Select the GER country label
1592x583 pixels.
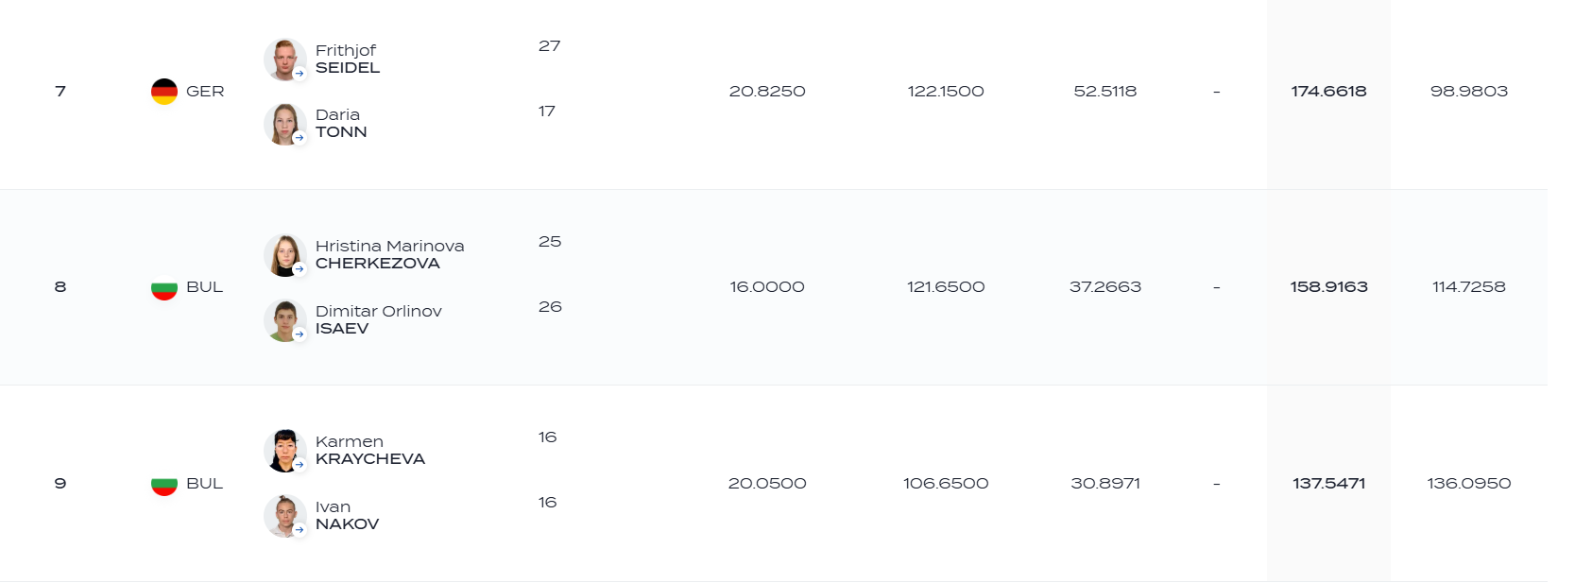click(x=205, y=92)
